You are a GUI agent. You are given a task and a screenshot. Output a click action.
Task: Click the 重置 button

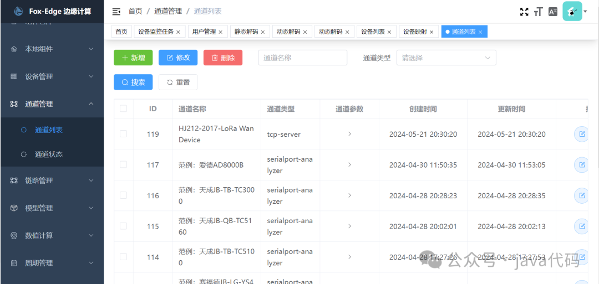point(178,82)
